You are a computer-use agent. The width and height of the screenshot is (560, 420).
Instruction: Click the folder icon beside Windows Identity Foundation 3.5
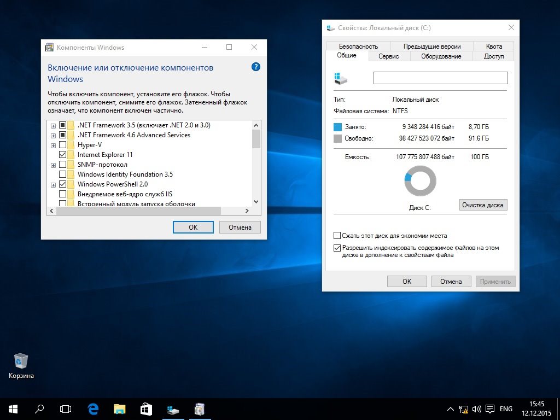(x=71, y=174)
